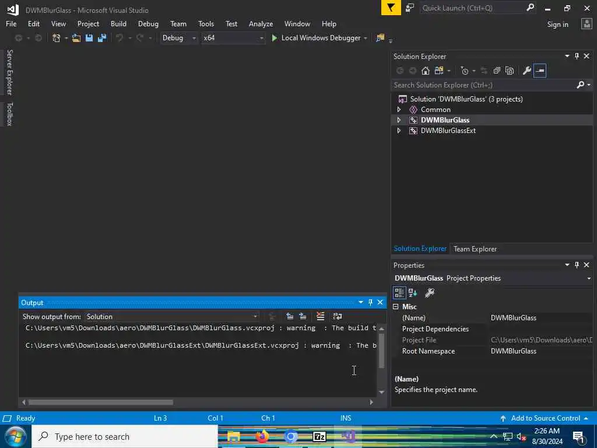Open the Toolbox side tab
The image size is (597, 448).
pyautogui.click(x=9, y=114)
